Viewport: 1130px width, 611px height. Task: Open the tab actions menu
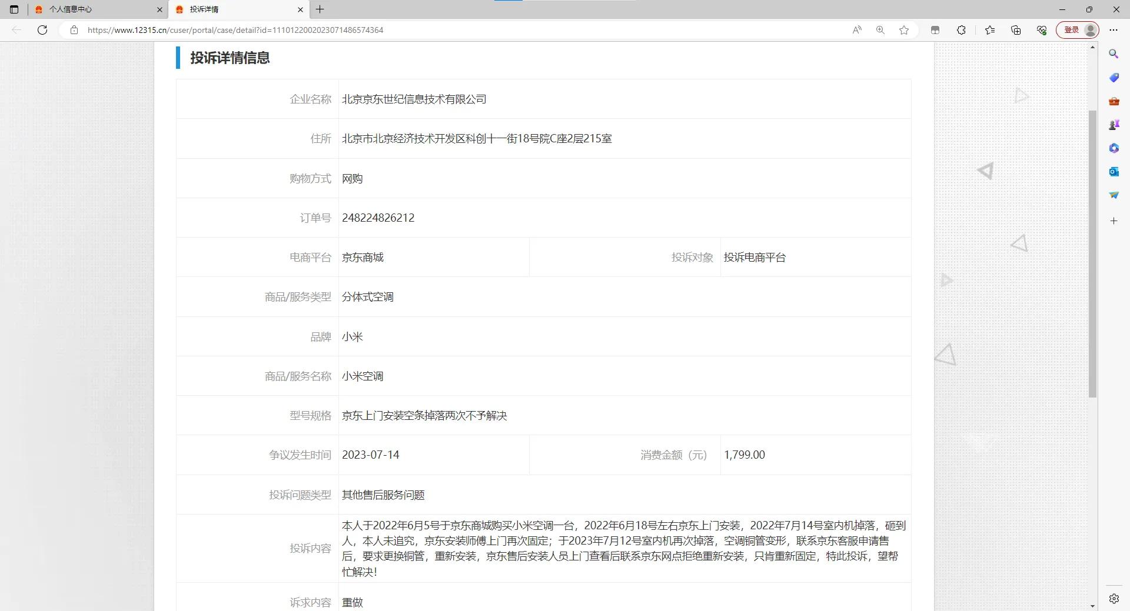(14, 9)
